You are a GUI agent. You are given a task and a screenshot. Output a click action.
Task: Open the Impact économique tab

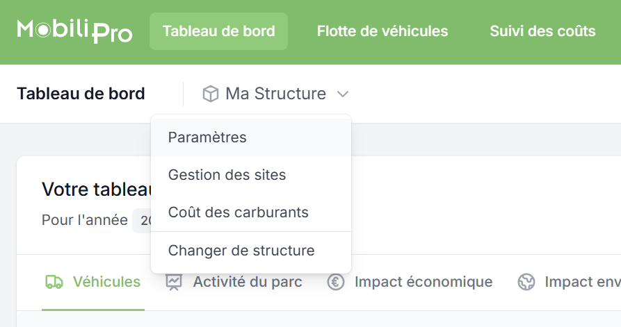[423, 282]
